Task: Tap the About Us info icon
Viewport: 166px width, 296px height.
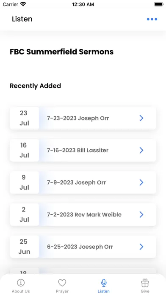Action: point(21,283)
